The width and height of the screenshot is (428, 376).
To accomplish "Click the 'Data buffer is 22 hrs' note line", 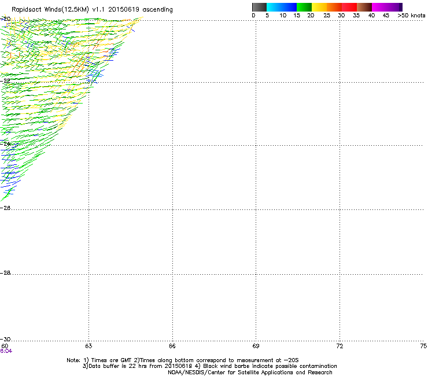I will pos(209,366).
